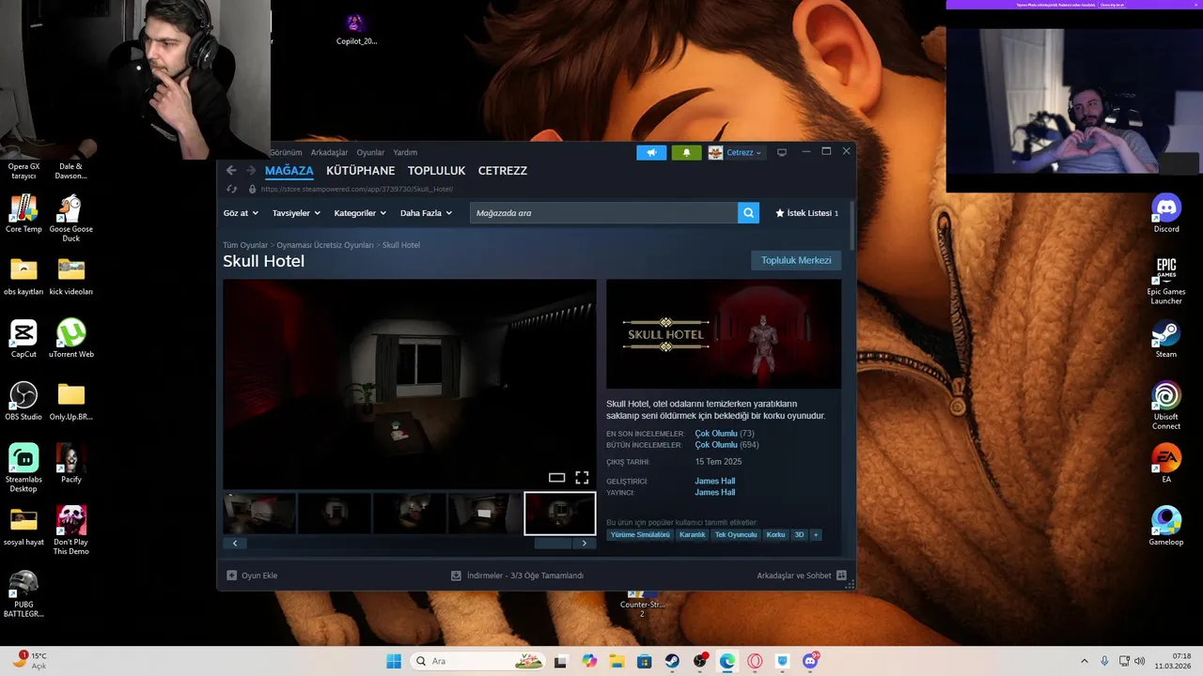
Task: Click the Oynaması Ücretsiz Oyunları breadcrumb link
Action: point(325,245)
